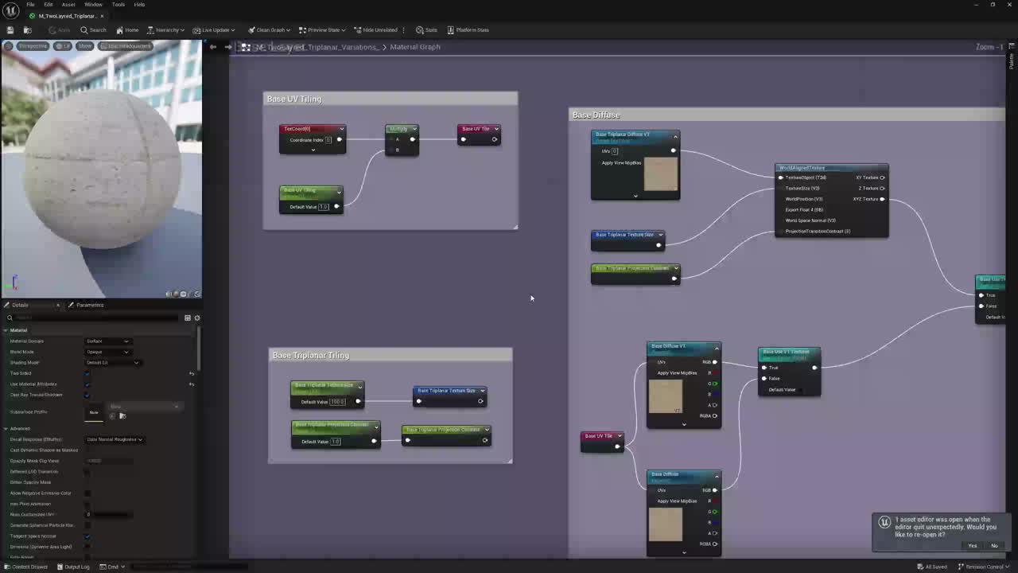This screenshot has height=573, width=1018.
Task: Toggle Dithered LOD Transition checkbox
Action: [87, 471]
